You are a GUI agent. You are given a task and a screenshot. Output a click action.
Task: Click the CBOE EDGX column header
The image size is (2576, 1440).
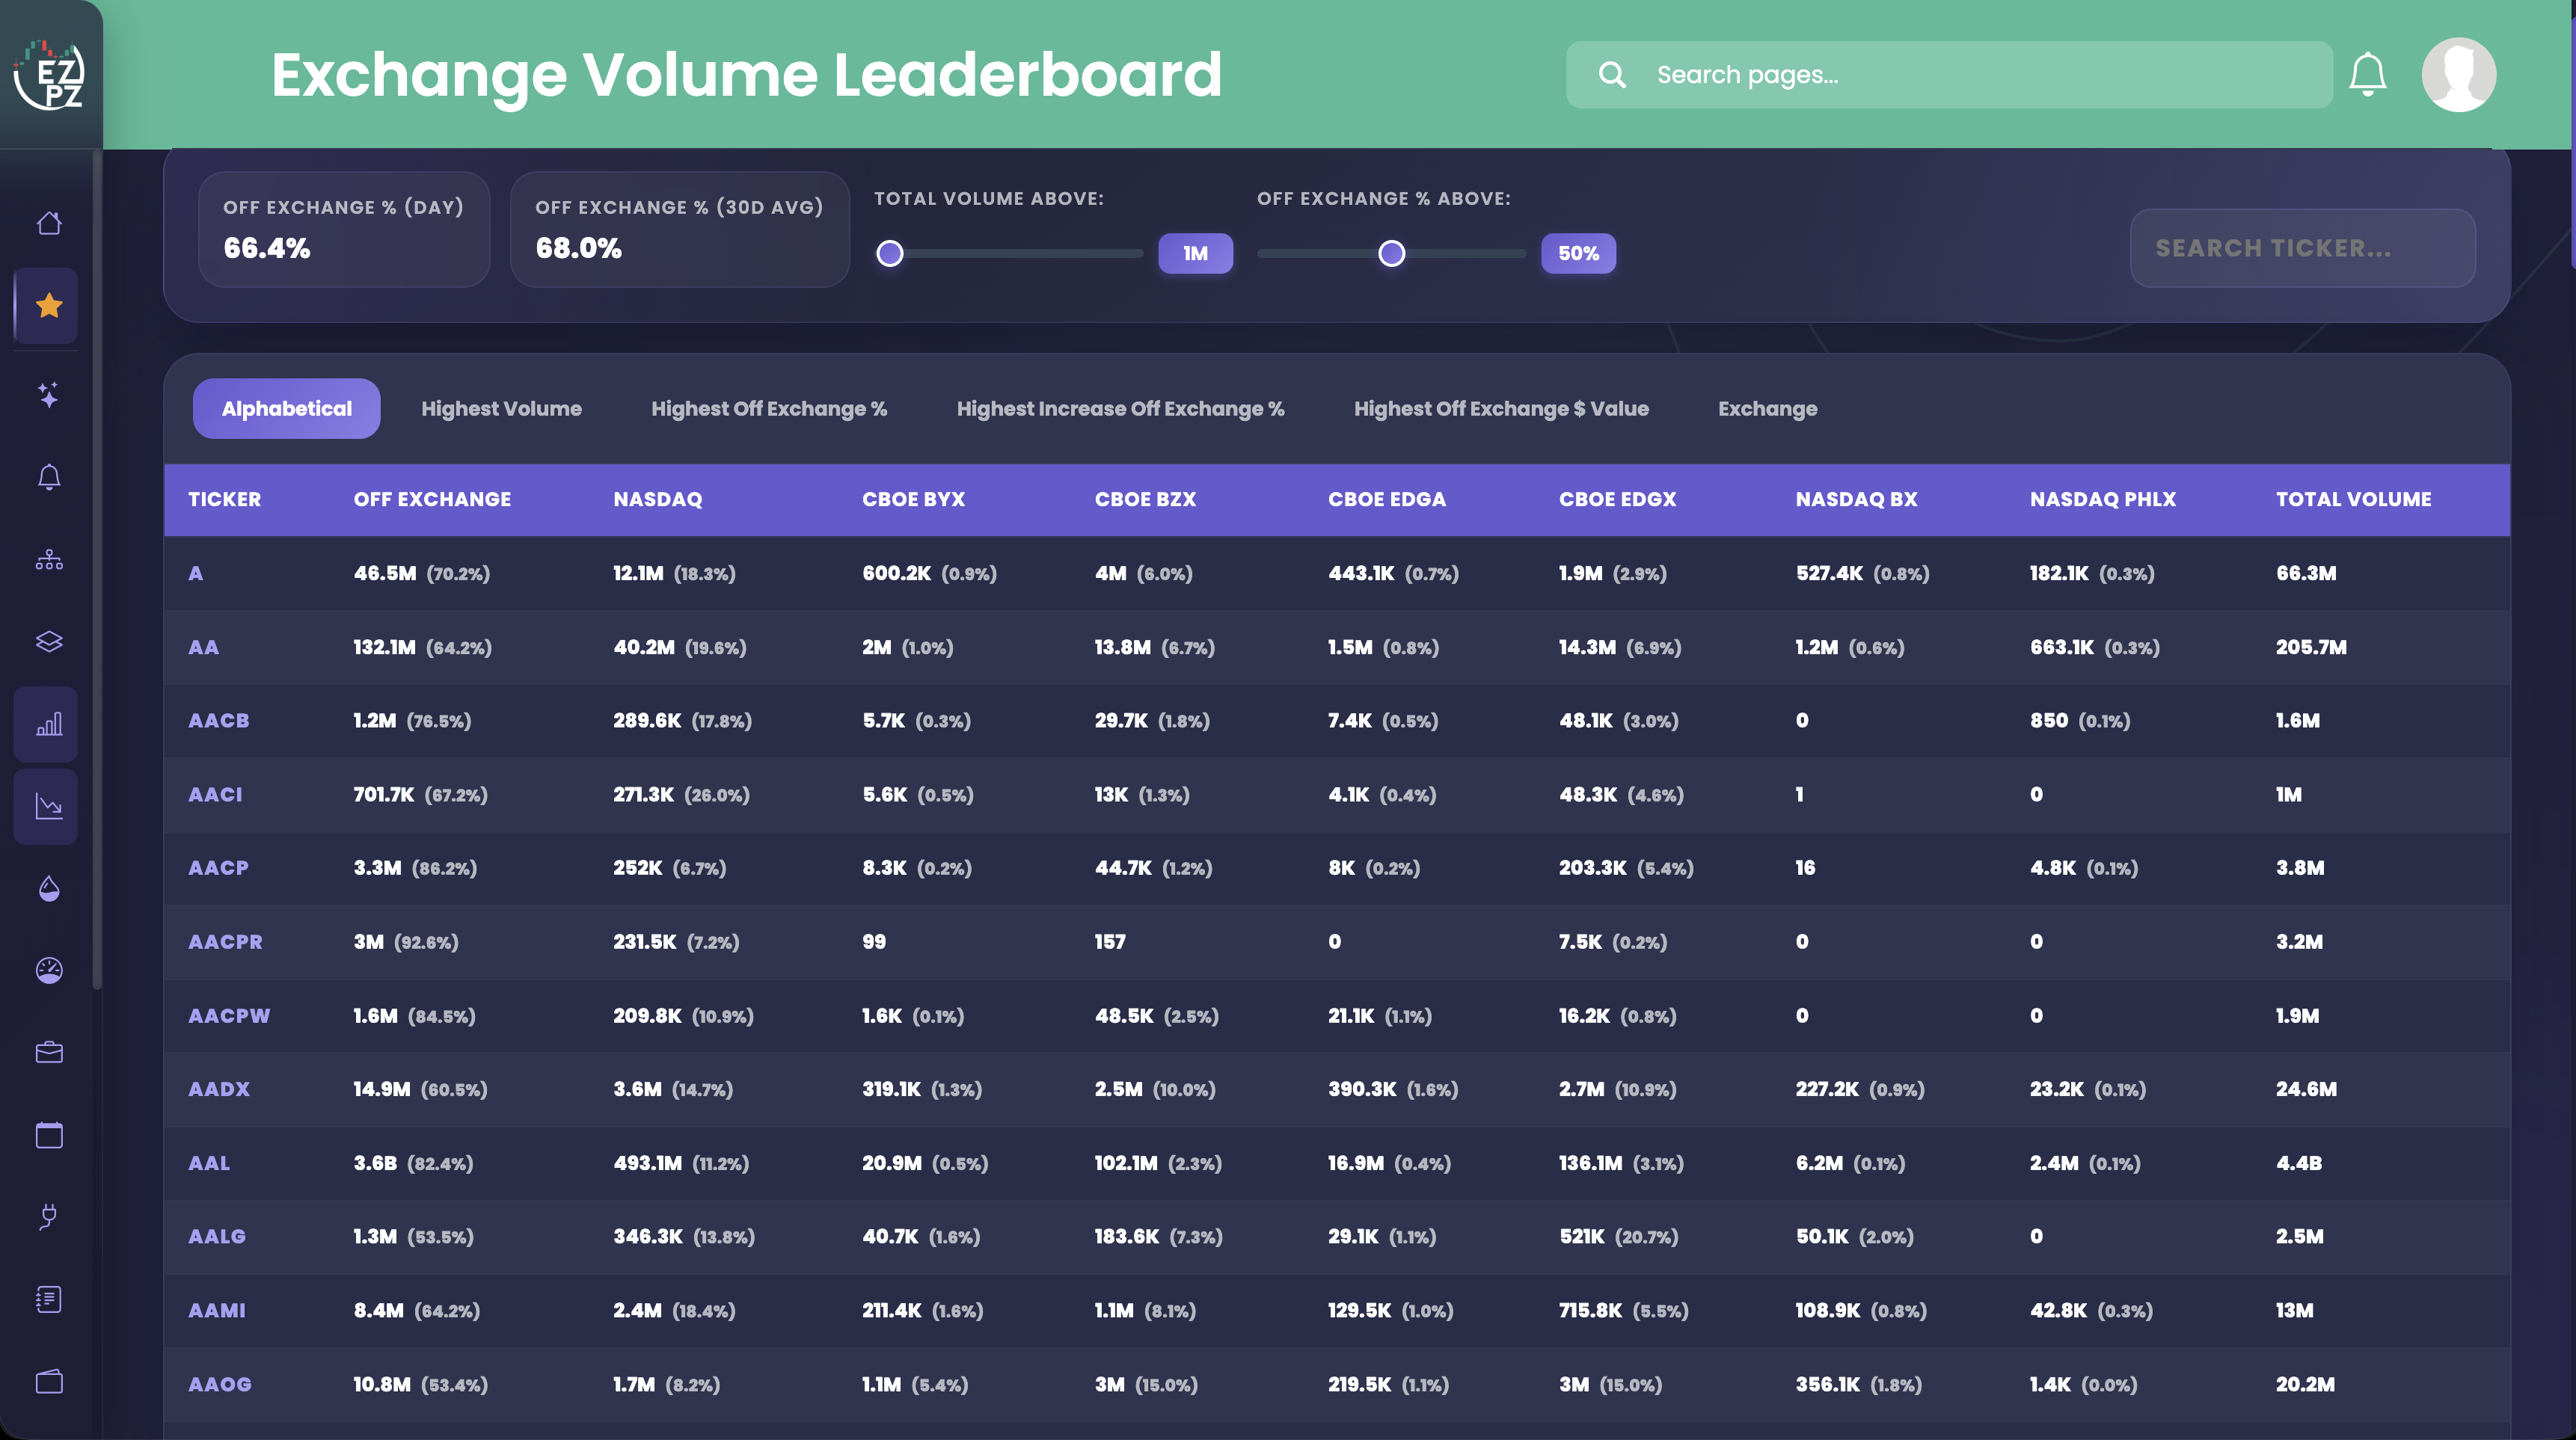pyautogui.click(x=1617, y=499)
